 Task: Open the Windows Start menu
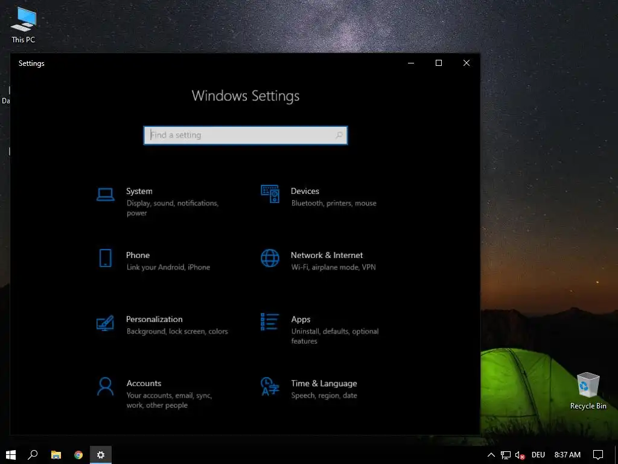11,455
